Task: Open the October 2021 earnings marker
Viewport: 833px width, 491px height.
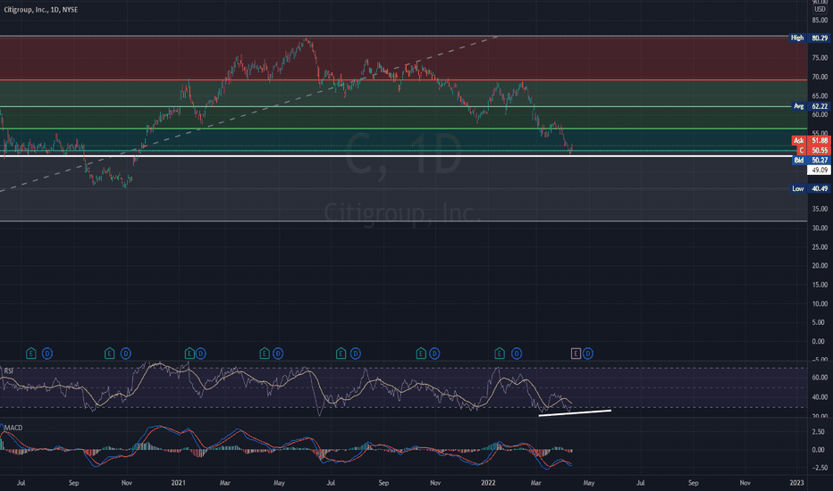Action: click(x=421, y=354)
